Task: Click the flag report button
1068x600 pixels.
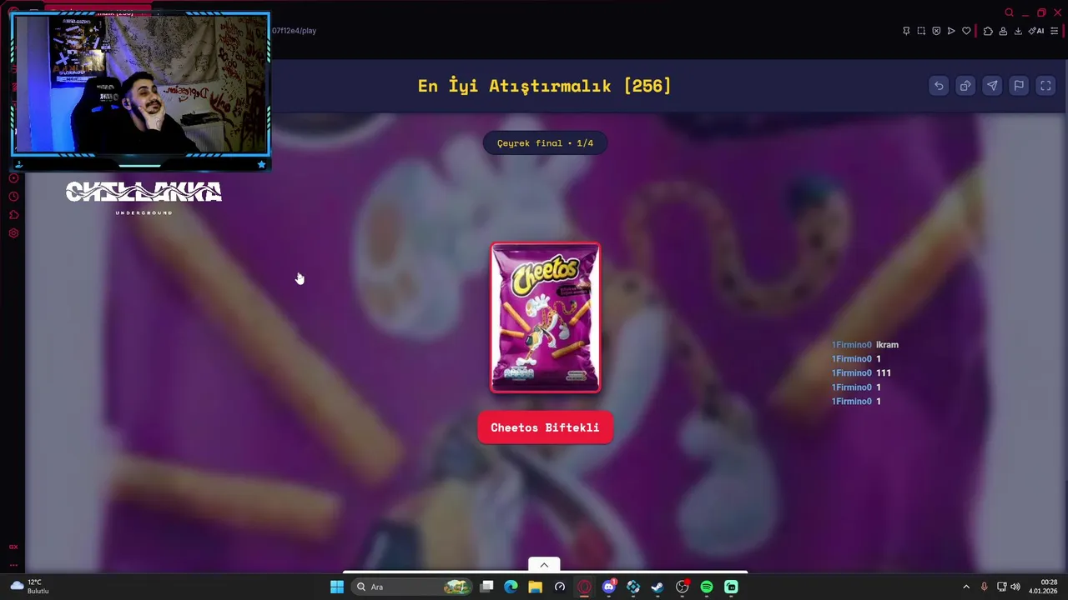Action: tap(1019, 86)
